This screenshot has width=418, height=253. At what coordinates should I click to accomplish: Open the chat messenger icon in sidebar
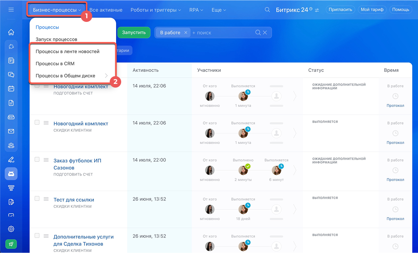(x=11, y=75)
